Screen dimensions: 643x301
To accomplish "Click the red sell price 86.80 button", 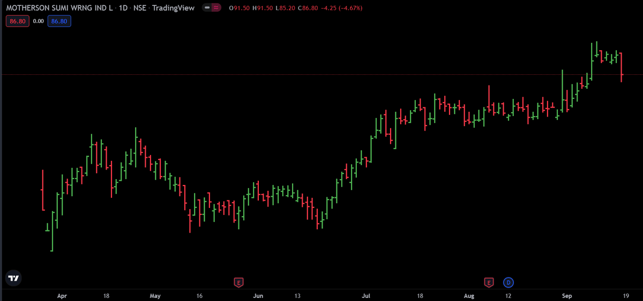I will pyautogui.click(x=17, y=21).
